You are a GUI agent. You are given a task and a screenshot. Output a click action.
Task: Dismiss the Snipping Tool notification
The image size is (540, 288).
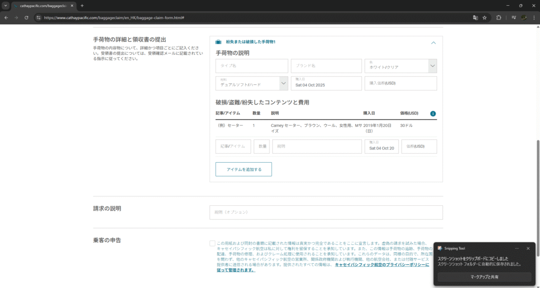[528, 248]
